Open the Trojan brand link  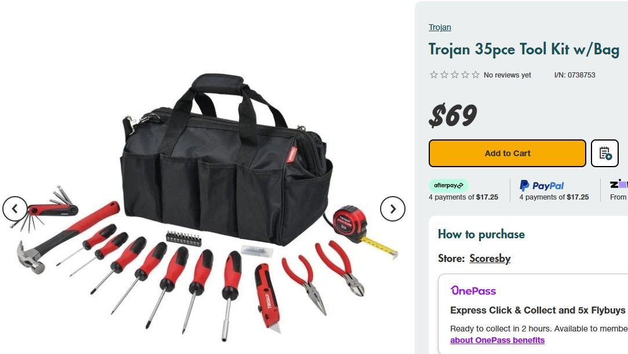pos(440,27)
